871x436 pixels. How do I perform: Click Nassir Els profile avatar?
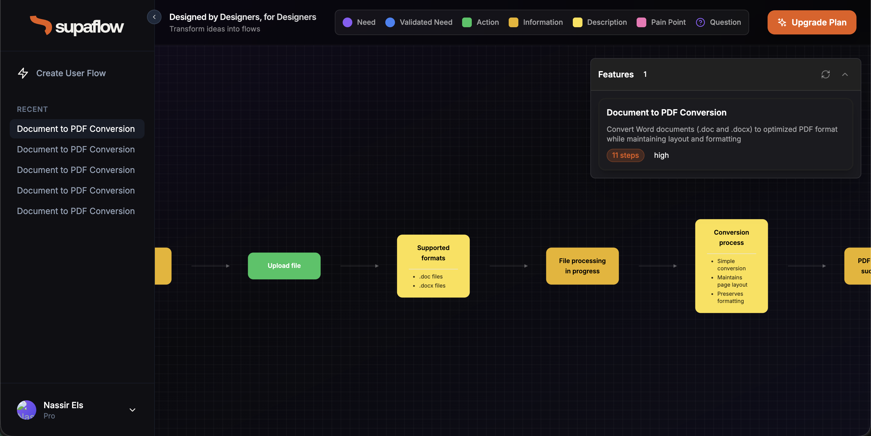point(26,410)
